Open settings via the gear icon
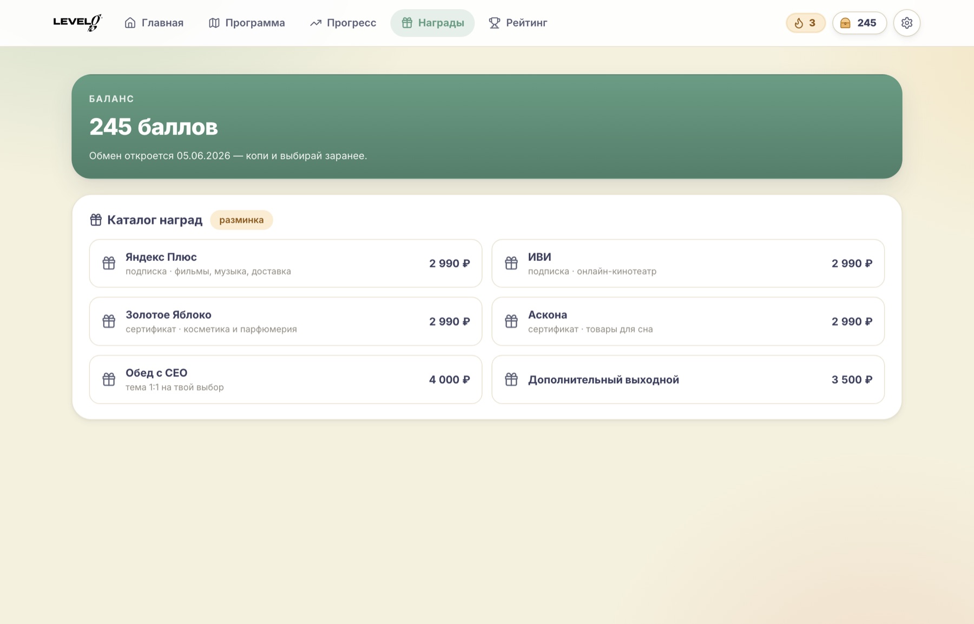974x624 pixels. (907, 23)
